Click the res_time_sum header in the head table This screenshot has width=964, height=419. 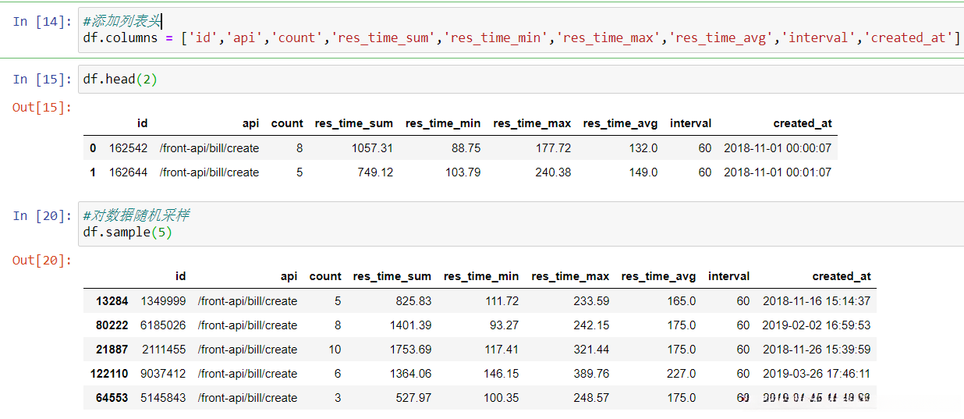click(353, 123)
